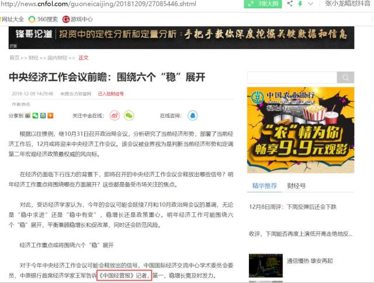Click the subheading 经济工作重点或将围绕六个“稳”展开

[67, 245]
